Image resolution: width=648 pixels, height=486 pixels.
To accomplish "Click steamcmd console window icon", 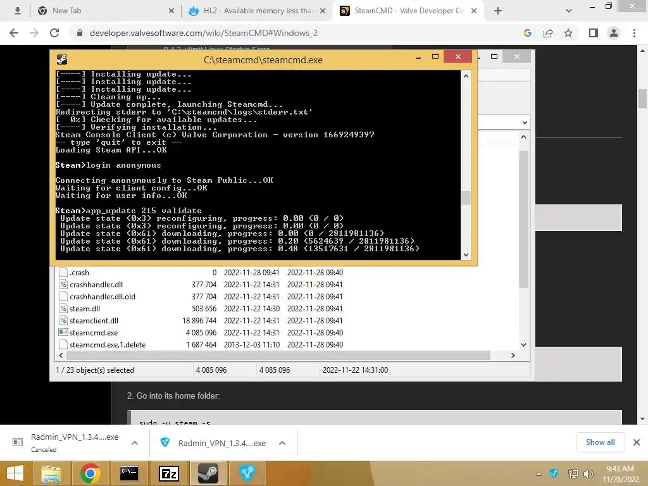I will point(62,59).
